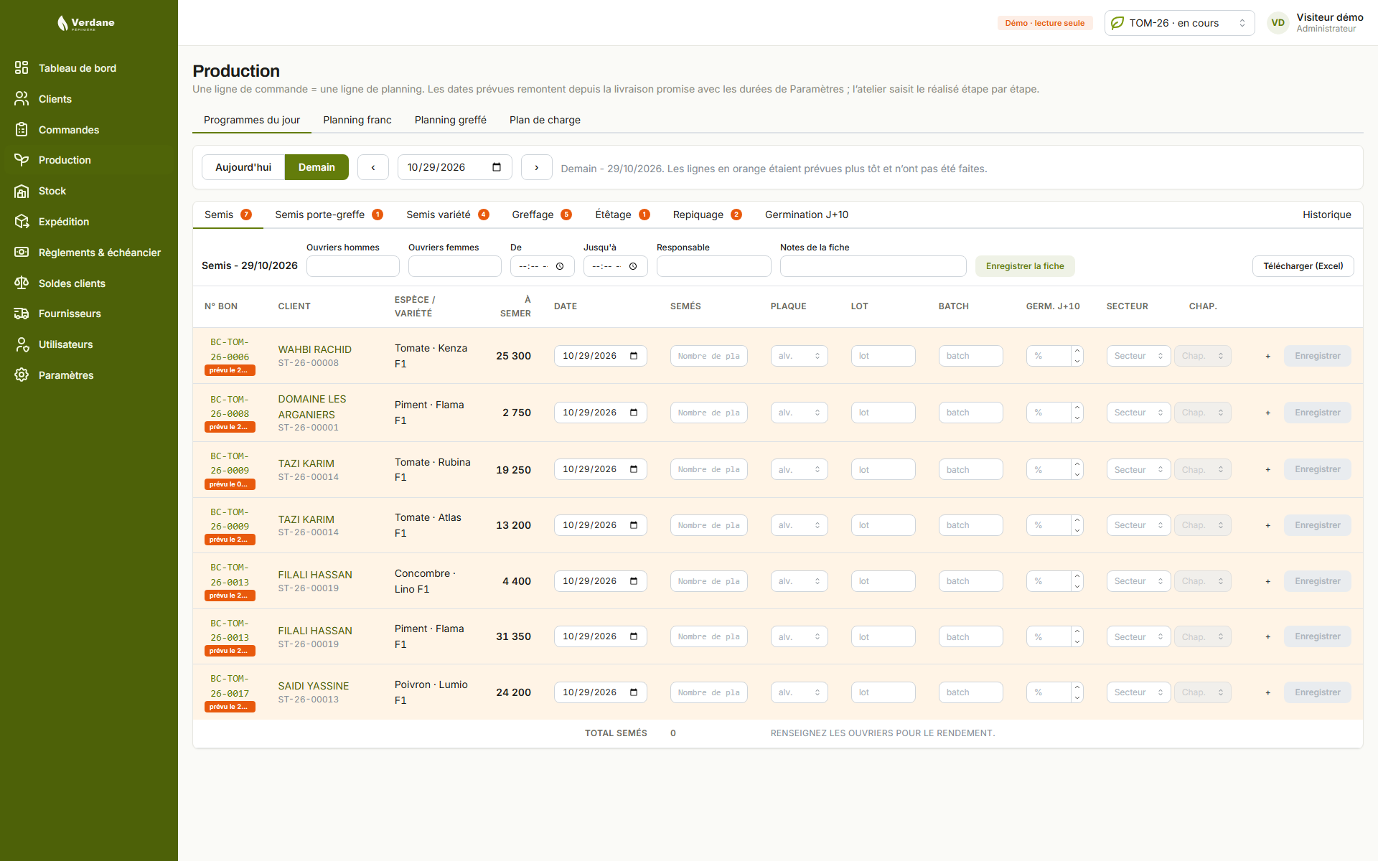This screenshot has height=861, width=1378.
Task: Click client link SAIDI YASSINE
Action: point(314,686)
